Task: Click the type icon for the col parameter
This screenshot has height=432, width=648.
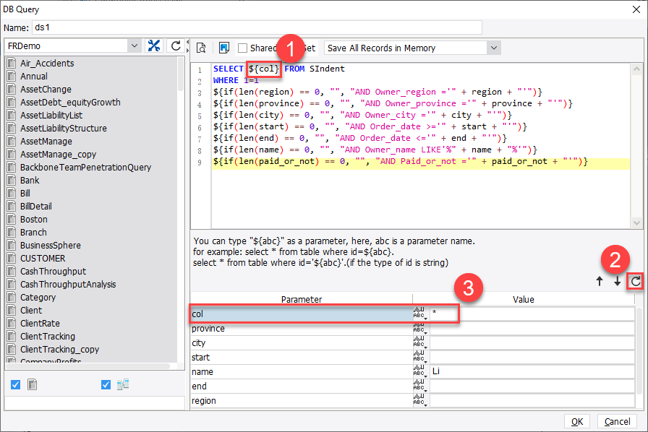Action: click(420, 314)
